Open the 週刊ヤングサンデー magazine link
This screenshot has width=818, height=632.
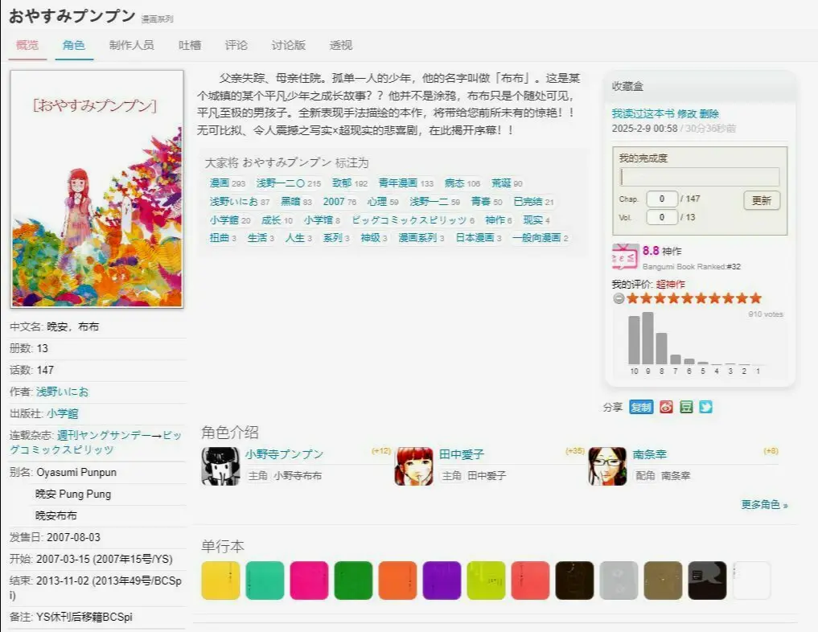pyautogui.click(x=104, y=435)
